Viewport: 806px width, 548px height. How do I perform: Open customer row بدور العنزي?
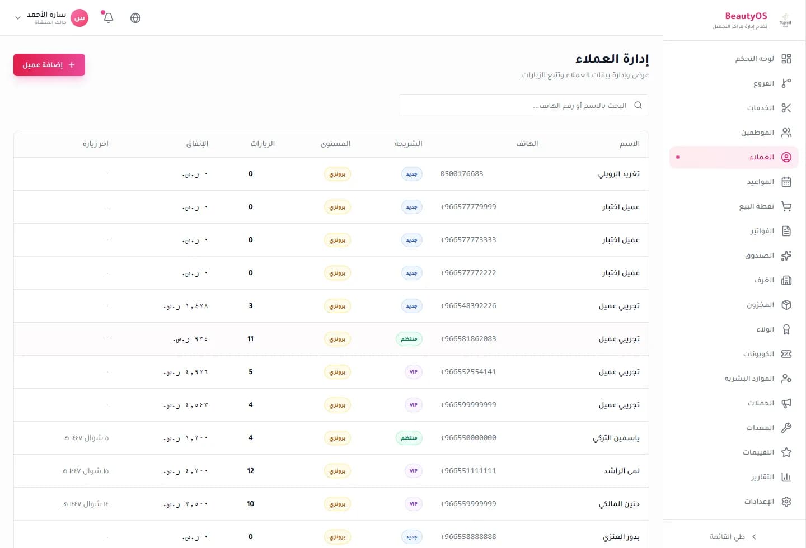pos(331,536)
